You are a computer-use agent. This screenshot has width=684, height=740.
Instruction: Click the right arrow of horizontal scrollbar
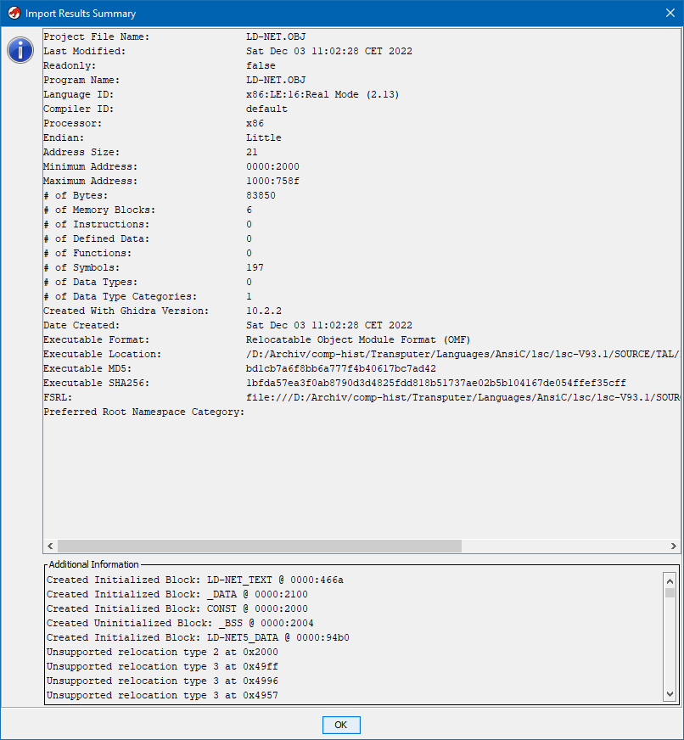click(674, 546)
